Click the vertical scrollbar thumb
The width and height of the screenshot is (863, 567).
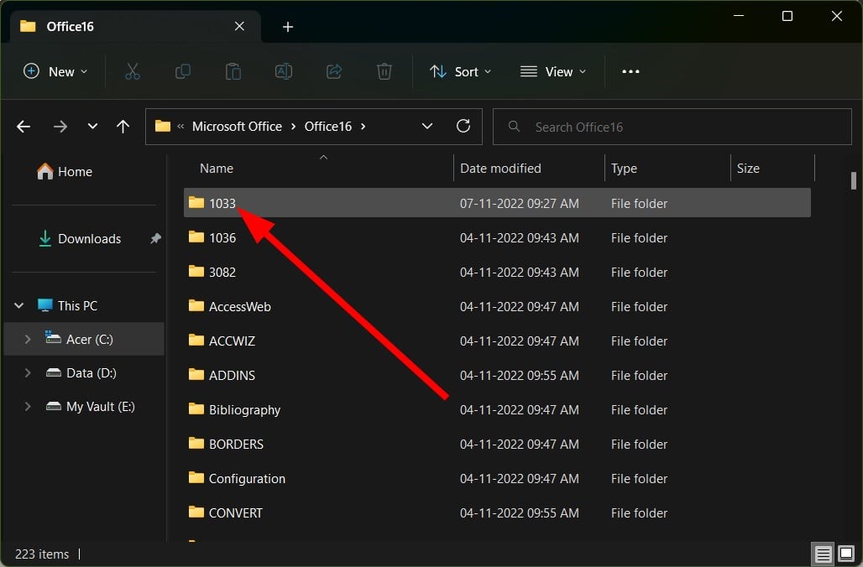pyautogui.click(x=853, y=180)
